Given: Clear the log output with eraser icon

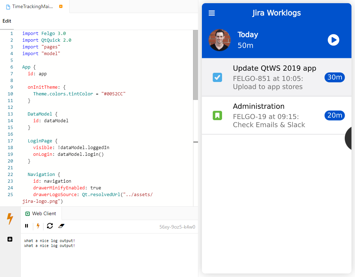Looking at the screenshot, I should pos(61,226).
